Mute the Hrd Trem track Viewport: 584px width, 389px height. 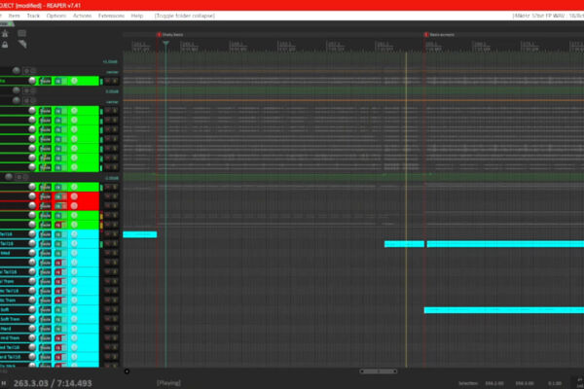click(x=108, y=338)
